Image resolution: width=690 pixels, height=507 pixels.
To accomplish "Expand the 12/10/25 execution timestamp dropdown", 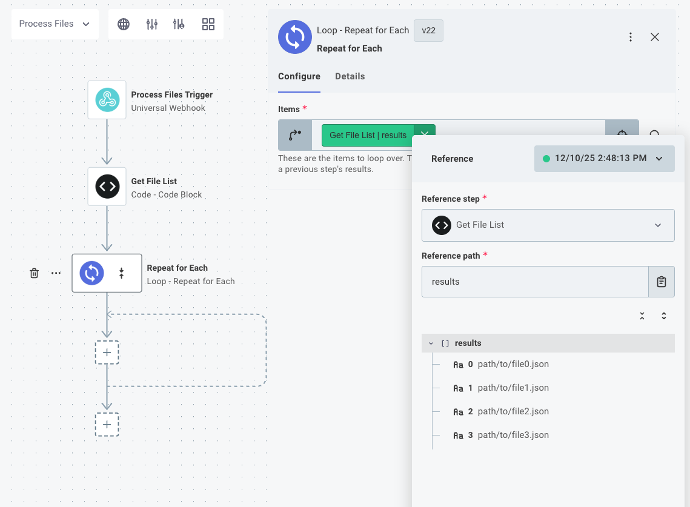I will [604, 158].
